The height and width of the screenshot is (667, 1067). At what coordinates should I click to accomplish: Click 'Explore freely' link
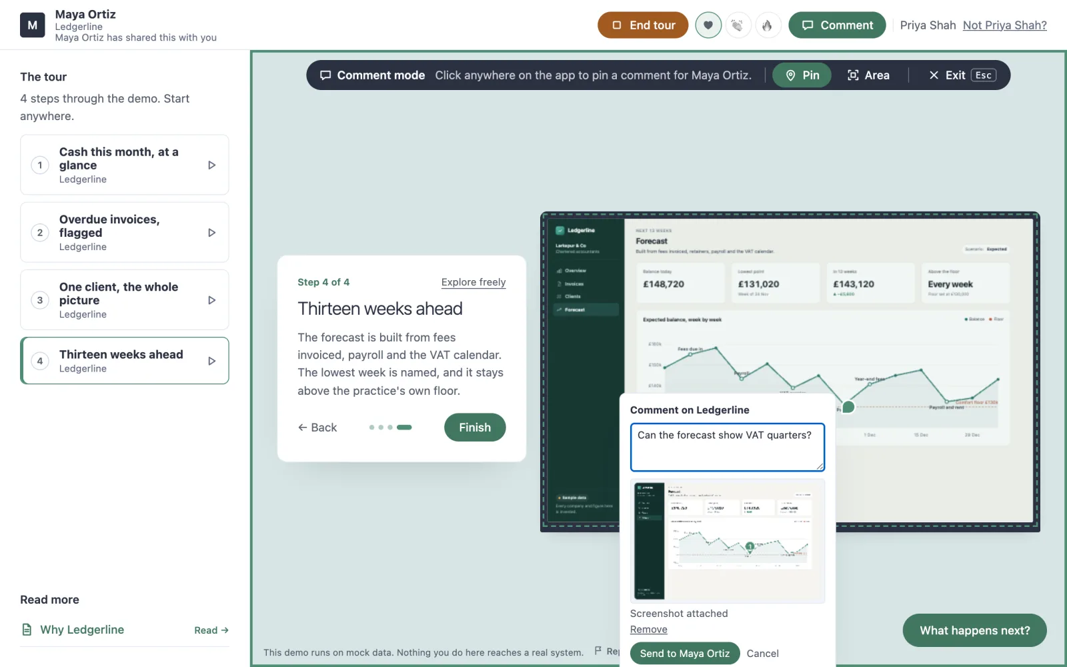click(x=473, y=282)
